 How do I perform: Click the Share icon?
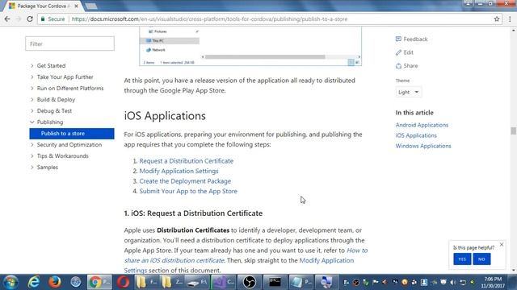(398, 66)
